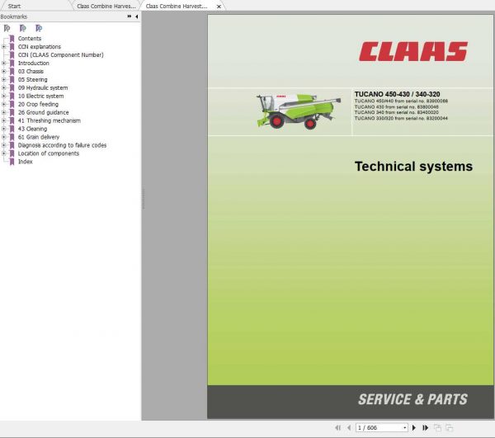Collapse the Bookmarks panel with the left arrow
Screen dimensions: 495x438
tap(137, 16)
